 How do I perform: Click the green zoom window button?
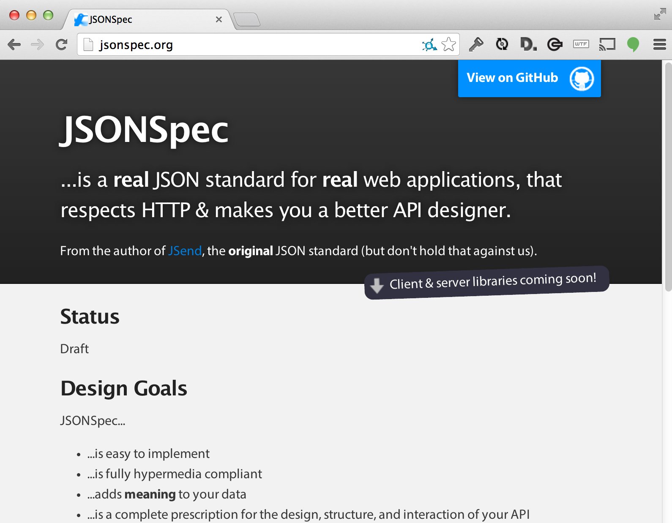point(48,15)
